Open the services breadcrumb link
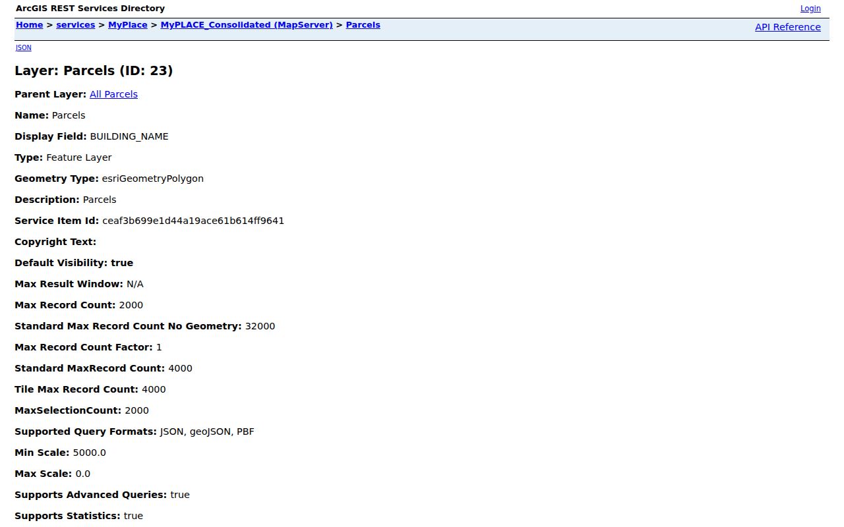The image size is (844, 527). [x=76, y=25]
